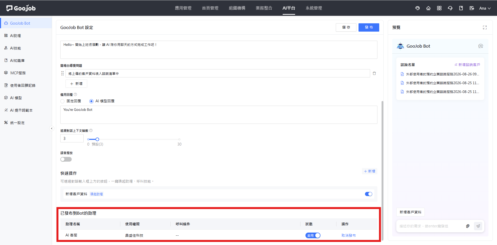Open the 首頁管理 menu
This screenshot has width=497, height=245.
tap(210, 8)
